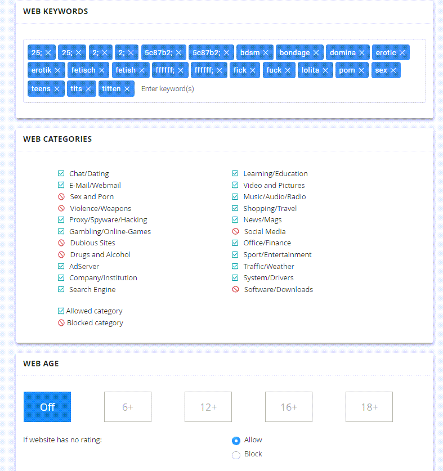
Task: Click the blocked icon beside Dubious Sites
Action: pyautogui.click(x=61, y=243)
